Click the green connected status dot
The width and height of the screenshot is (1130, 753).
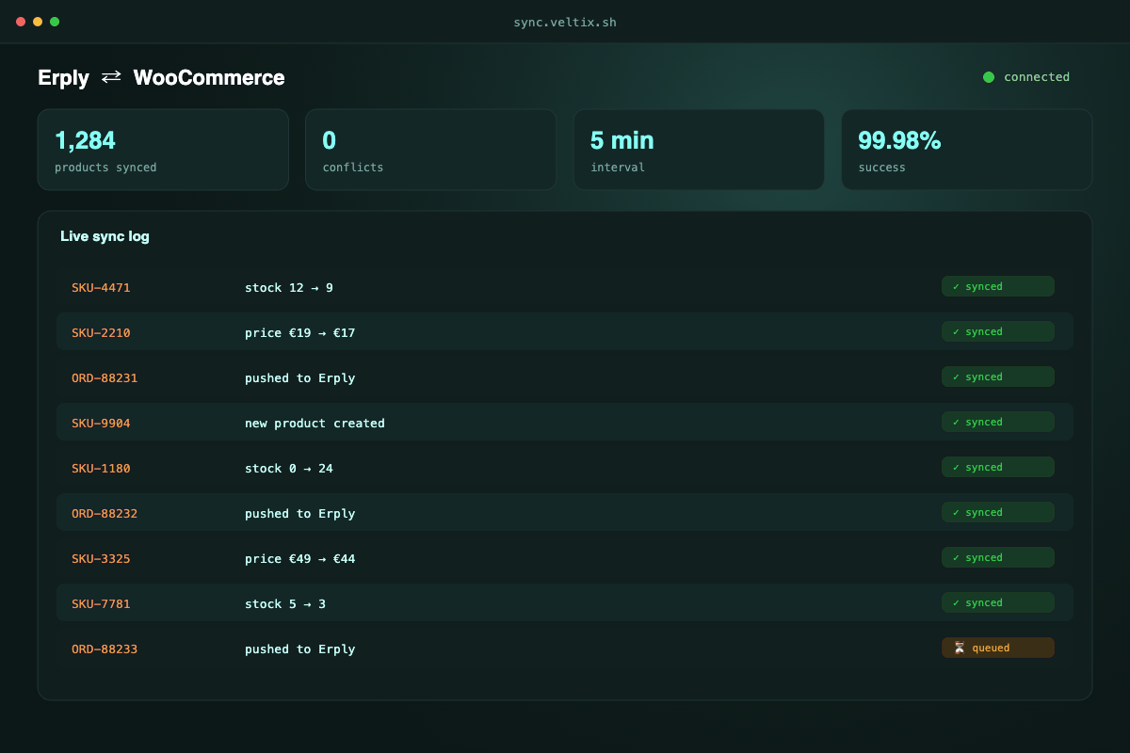click(989, 77)
